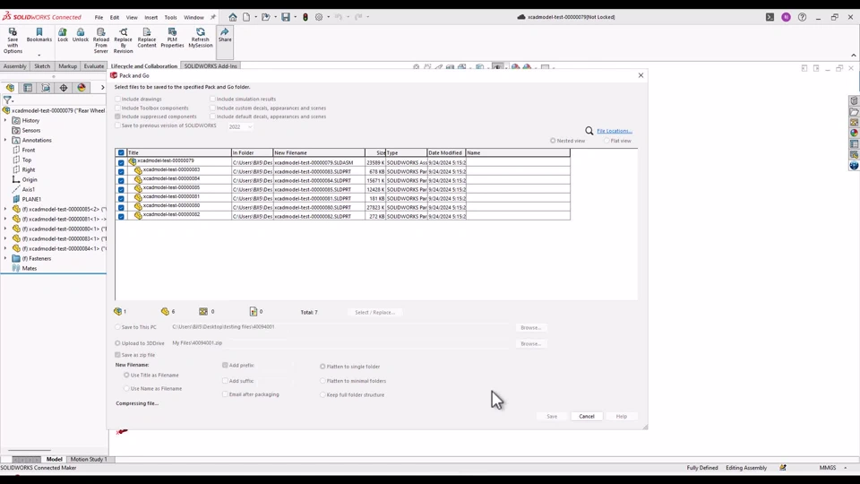Toggle Save as zip file checkbox
The height and width of the screenshot is (484, 860).
coord(118,355)
